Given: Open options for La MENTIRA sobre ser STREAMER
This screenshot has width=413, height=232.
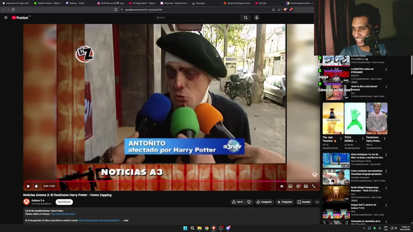Looking at the screenshot, I should point(386,70).
